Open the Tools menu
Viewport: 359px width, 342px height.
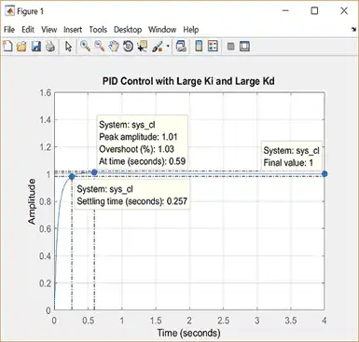click(98, 30)
